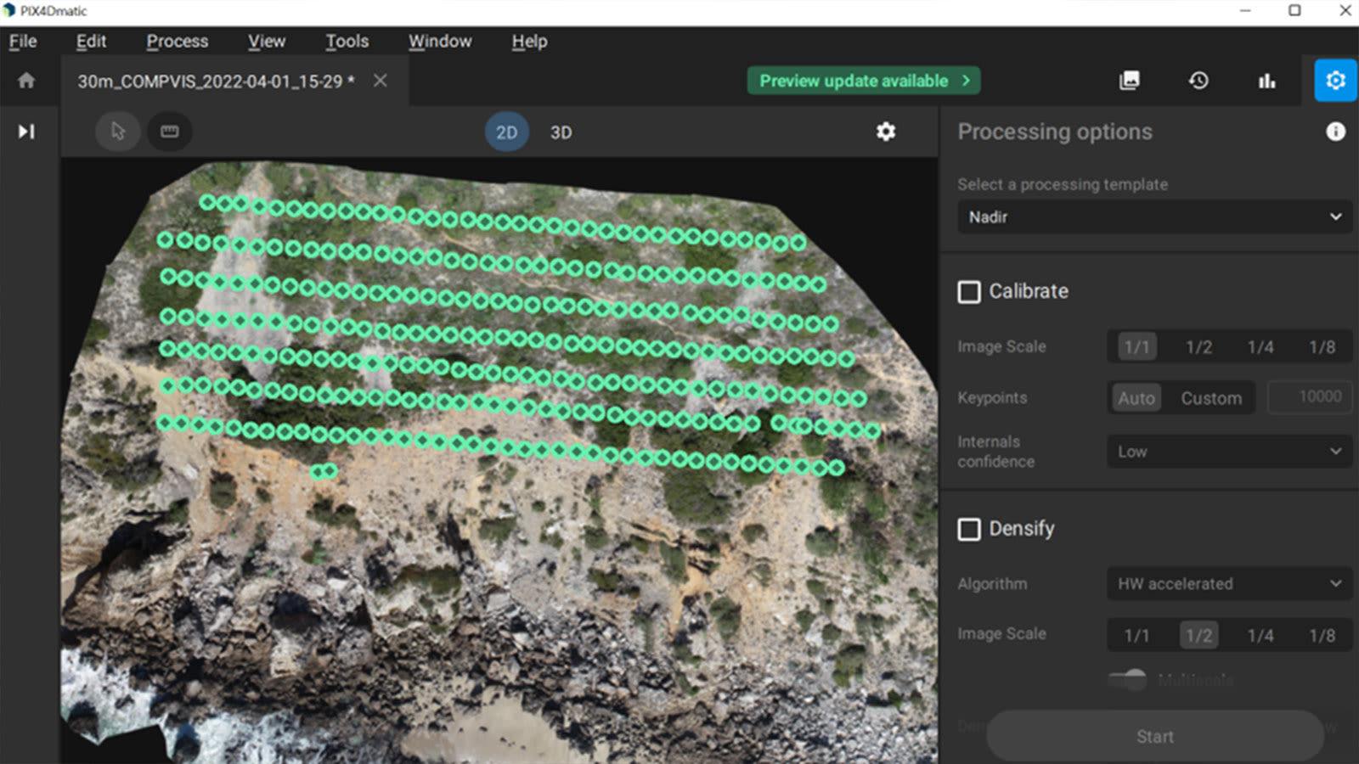Open the image gallery panel top right
1359x764 pixels.
click(x=1129, y=81)
